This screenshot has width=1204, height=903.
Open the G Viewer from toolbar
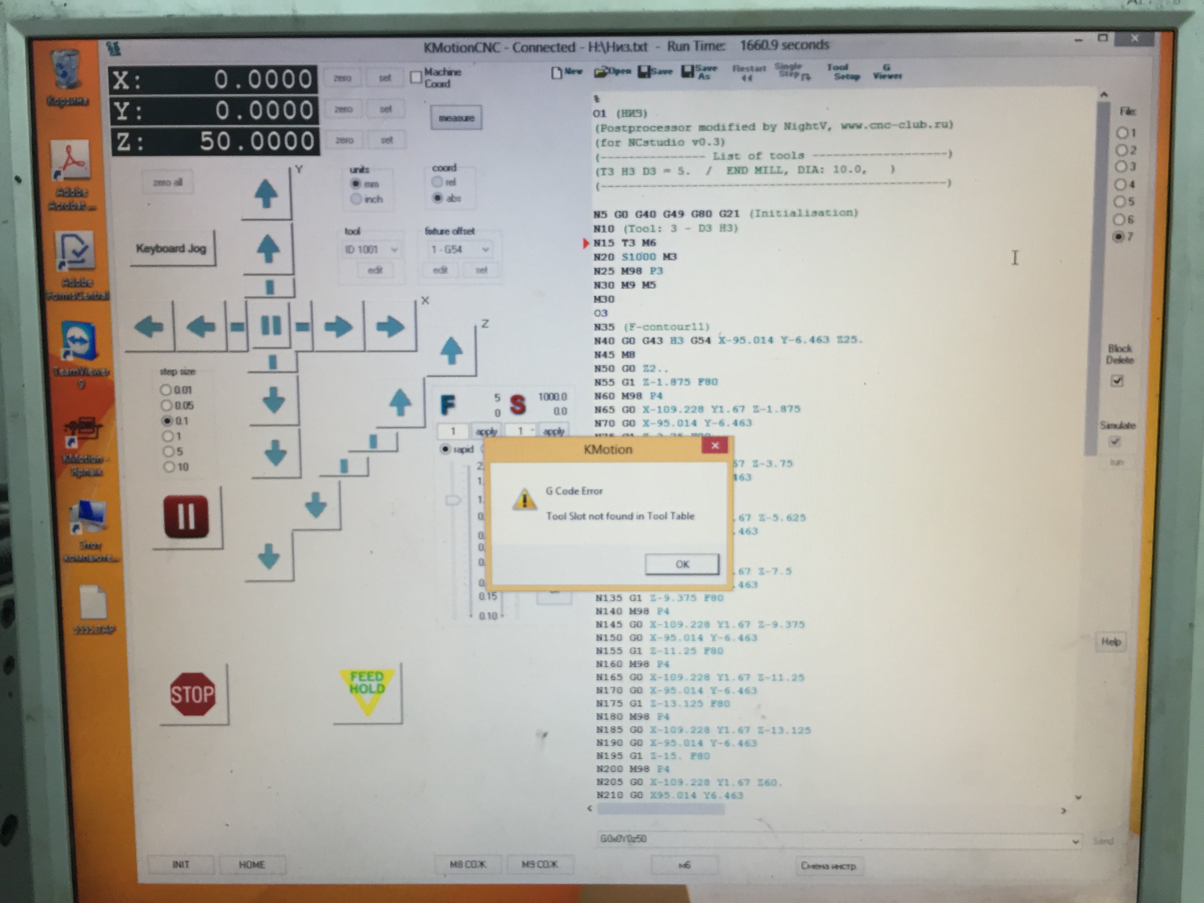click(887, 72)
